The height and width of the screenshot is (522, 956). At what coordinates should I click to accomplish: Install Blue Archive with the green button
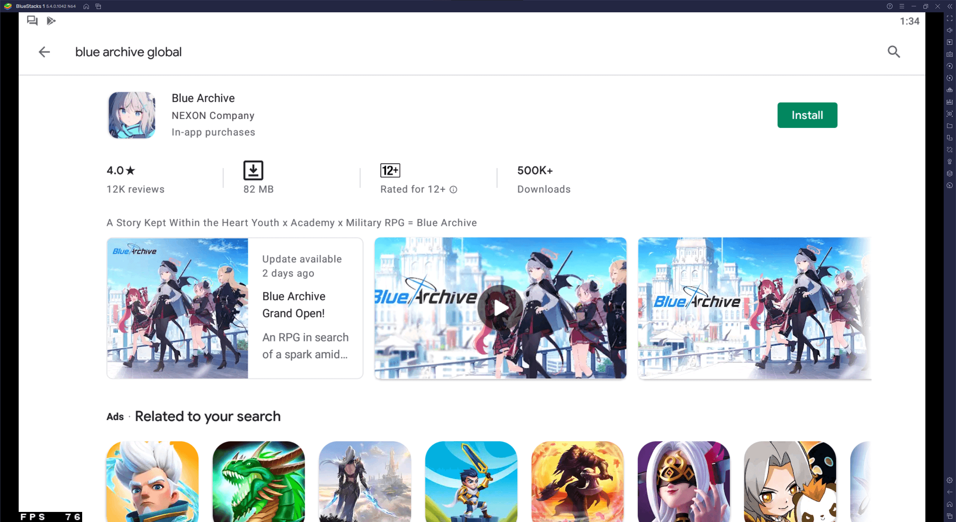(807, 115)
